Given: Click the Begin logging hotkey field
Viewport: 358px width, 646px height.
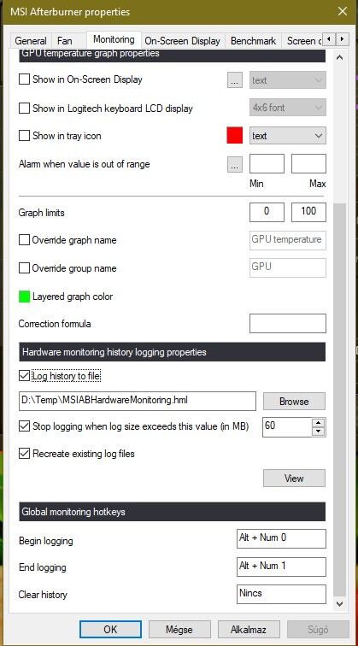Looking at the screenshot, I should (281, 538).
